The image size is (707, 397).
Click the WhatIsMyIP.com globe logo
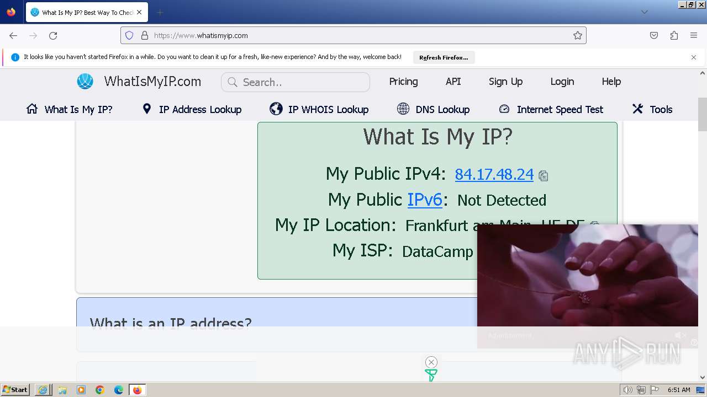pyautogui.click(x=85, y=81)
